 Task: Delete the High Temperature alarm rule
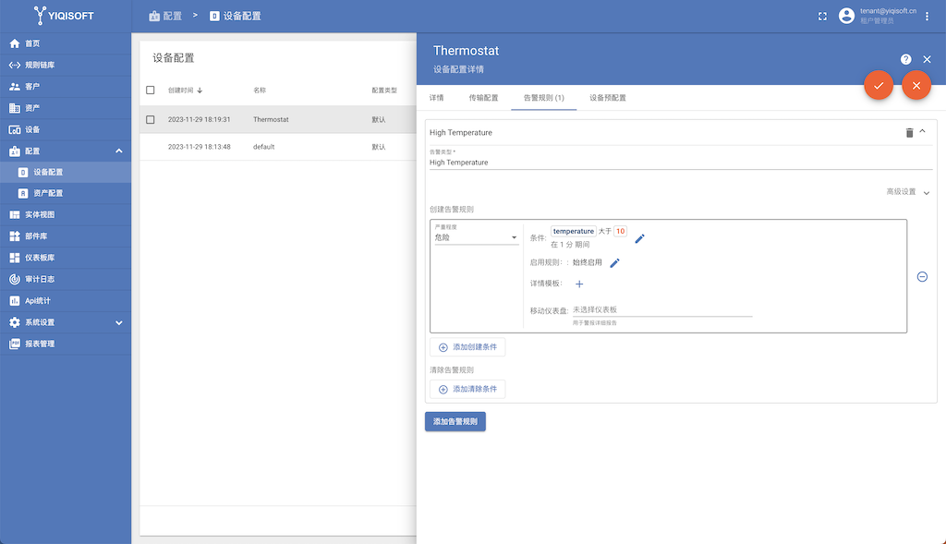click(909, 133)
